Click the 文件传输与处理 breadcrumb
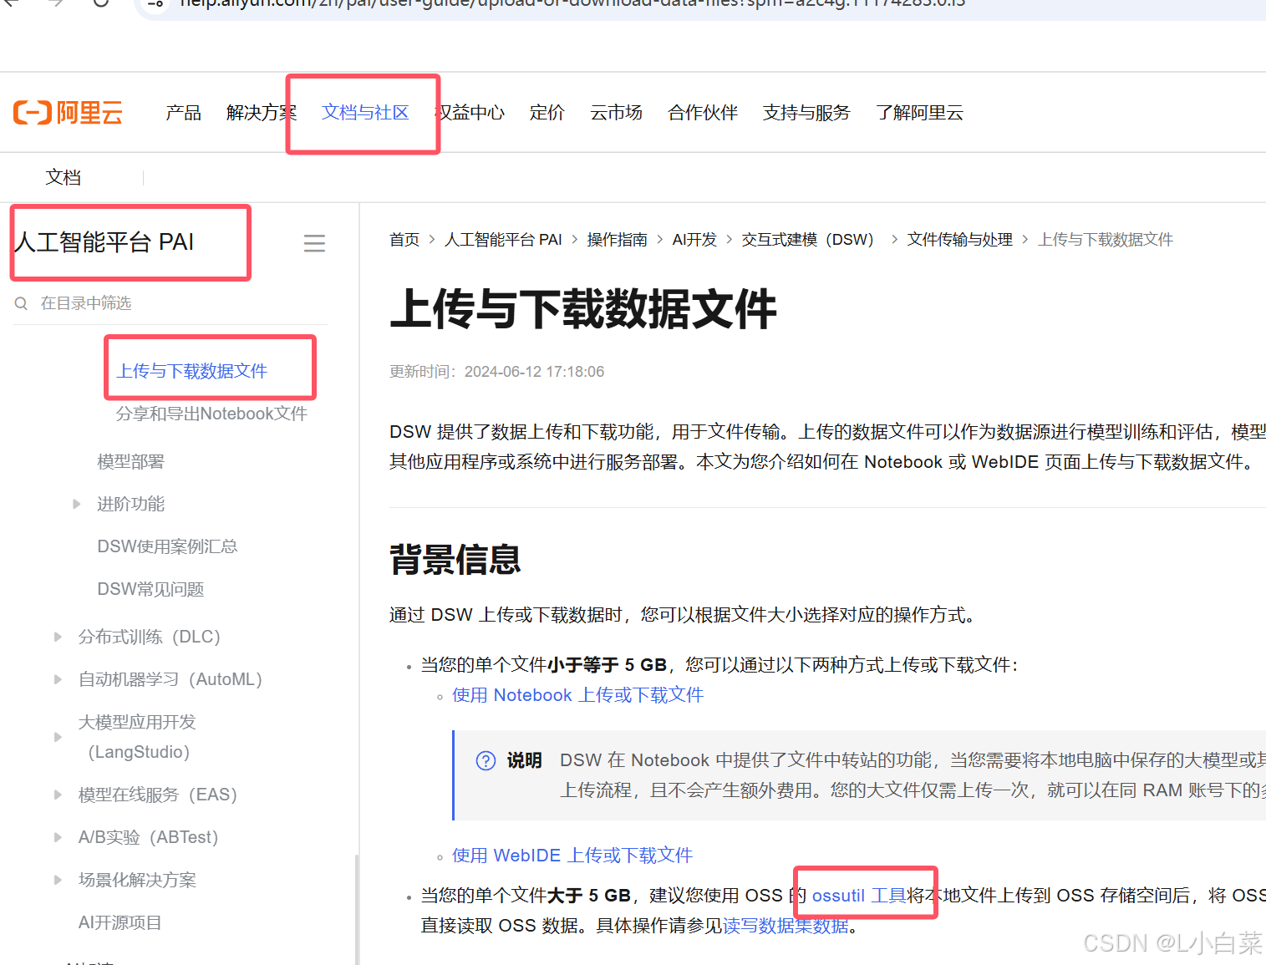This screenshot has width=1266, height=965. tap(960, 240)
